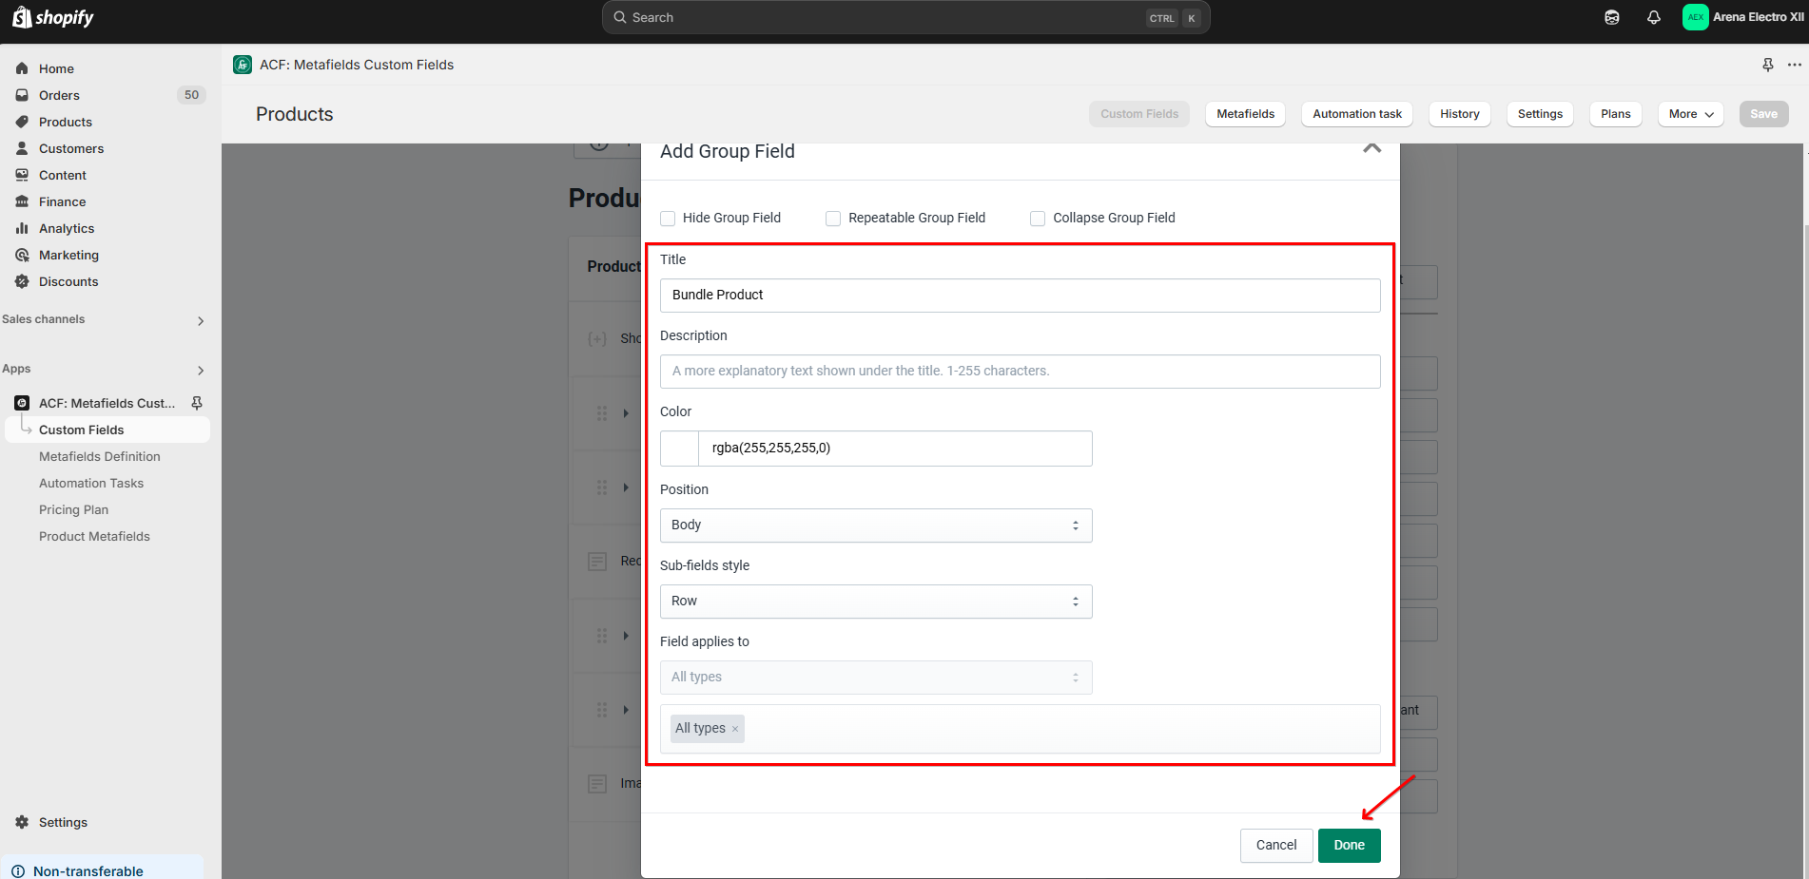
Task: Enable the Repeatable Group Field checkbox
Action: point(833,219)
